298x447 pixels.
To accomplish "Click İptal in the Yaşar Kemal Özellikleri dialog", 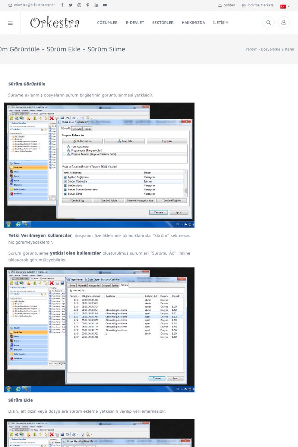I will point(175,378).
